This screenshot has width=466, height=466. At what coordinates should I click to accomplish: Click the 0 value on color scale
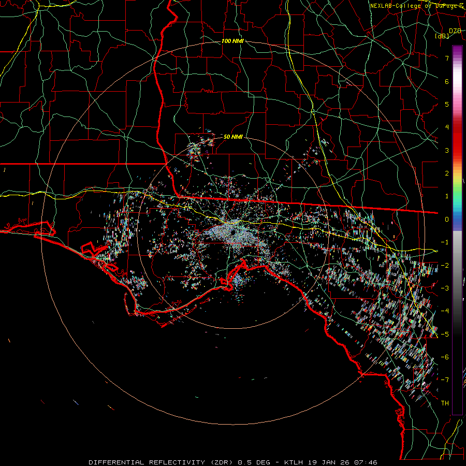(447, 220)
